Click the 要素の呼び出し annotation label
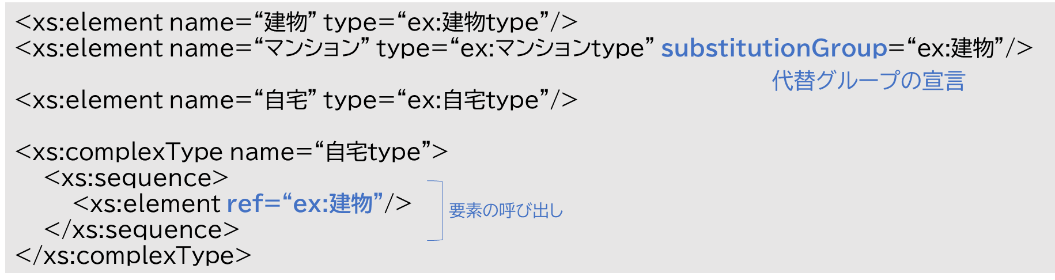 506,211
